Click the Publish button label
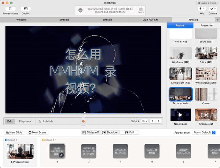Viewport: 220px width, 168px height. coord(48,121)
